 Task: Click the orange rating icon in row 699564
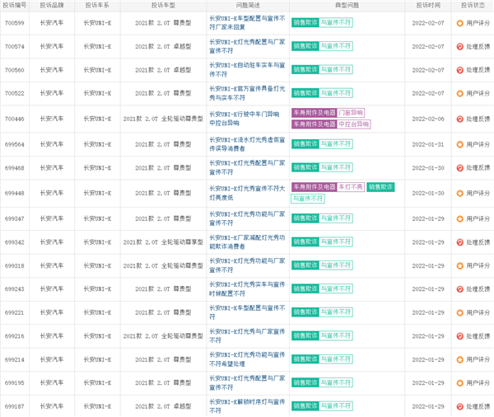coord(460,144)
